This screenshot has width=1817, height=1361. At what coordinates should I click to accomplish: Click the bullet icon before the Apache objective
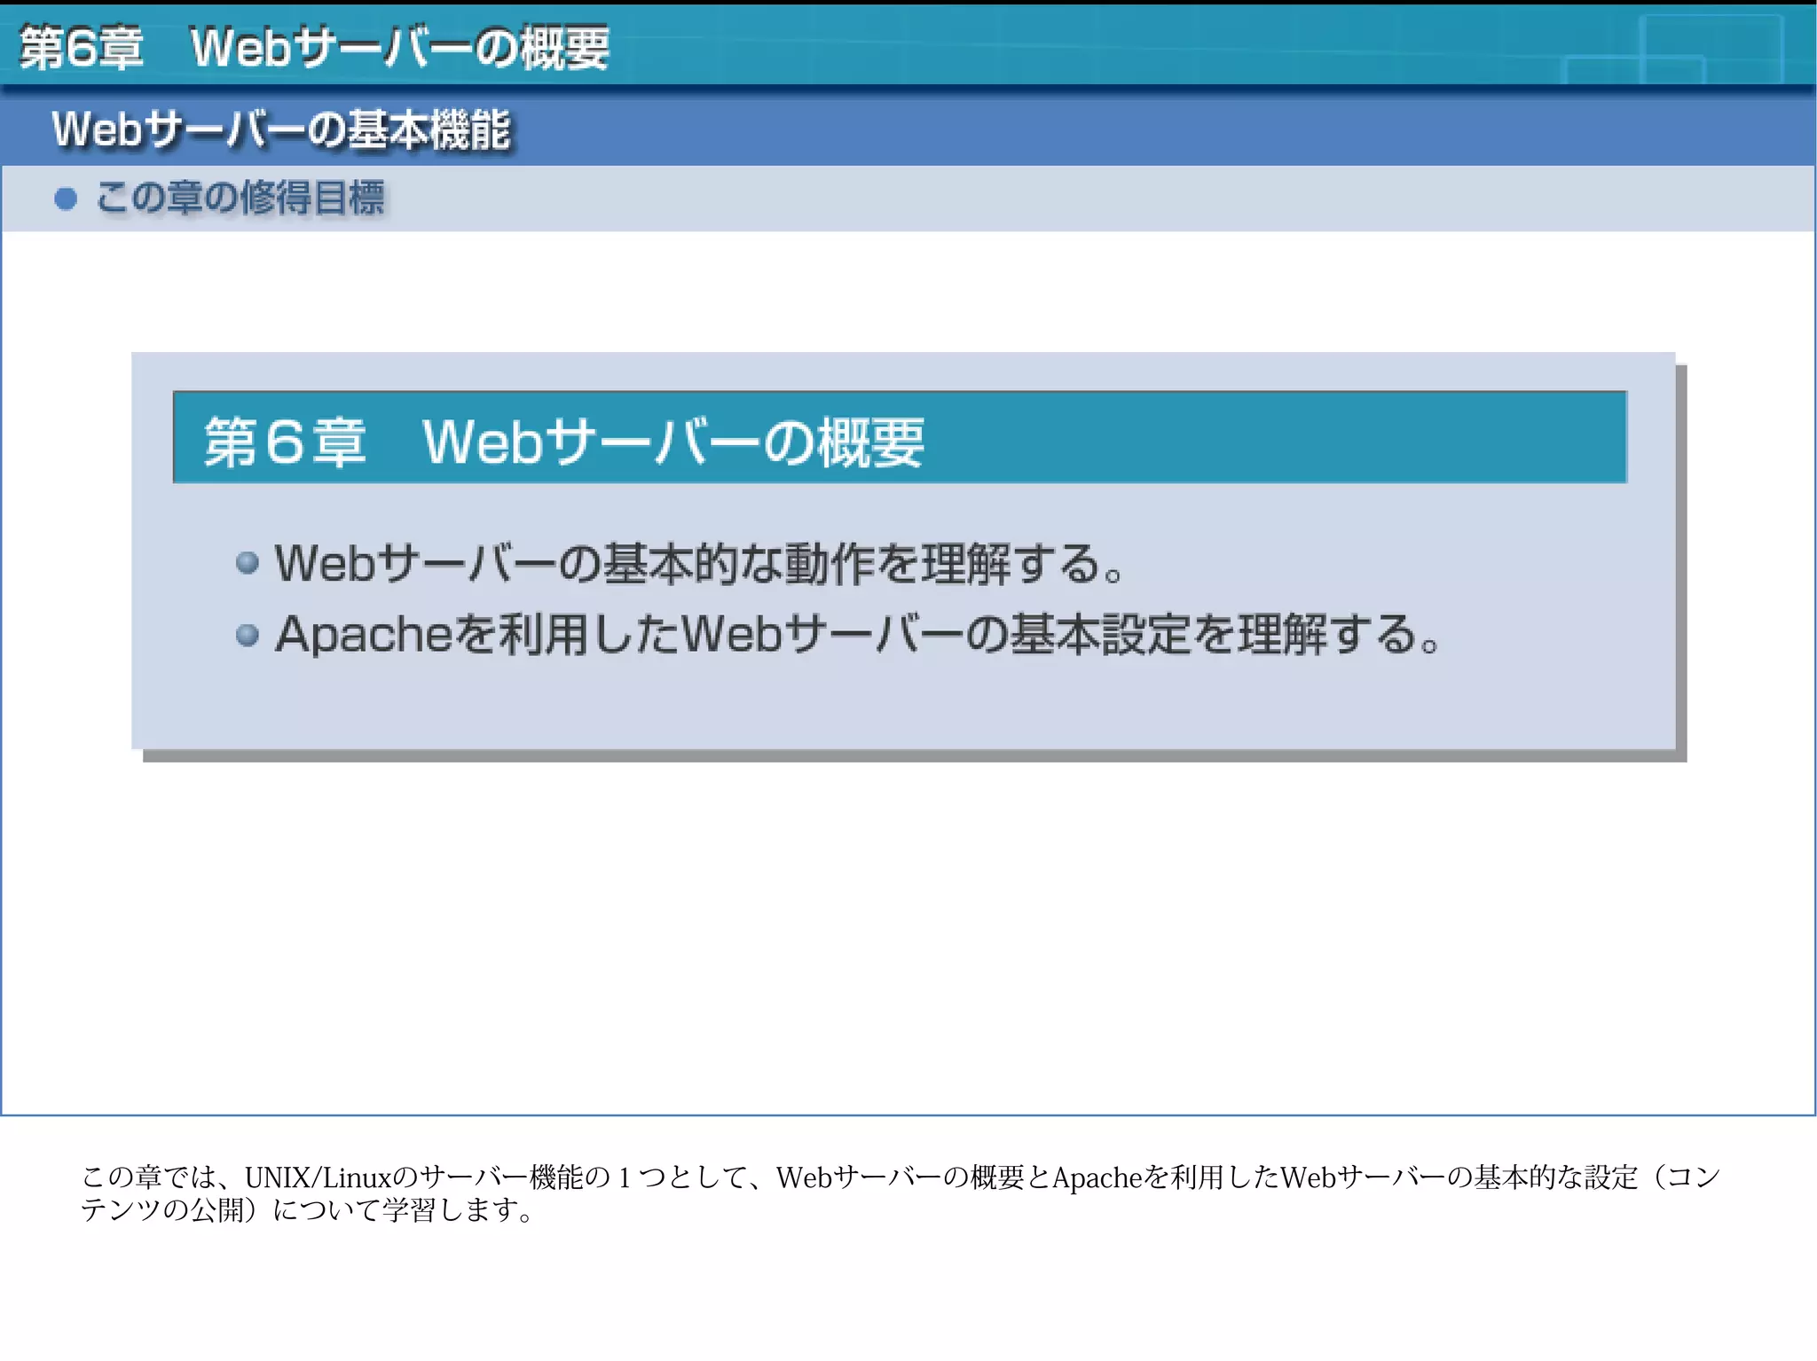click(x=248, y=635)
